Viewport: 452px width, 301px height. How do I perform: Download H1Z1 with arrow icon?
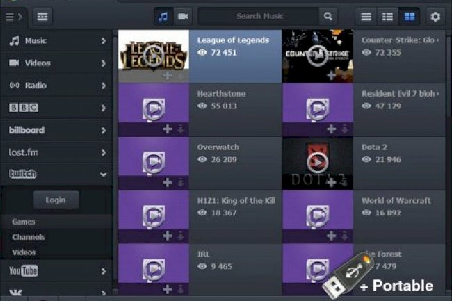point(181,236)
